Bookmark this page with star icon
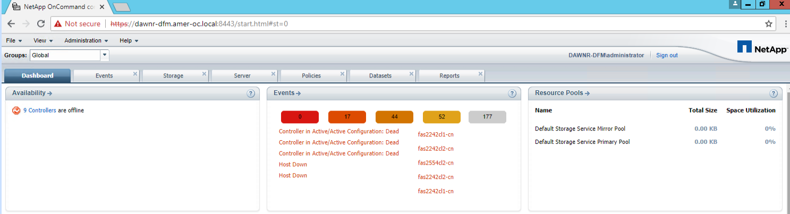This screenshot has height=214, width=790. (x=768, y=24)
